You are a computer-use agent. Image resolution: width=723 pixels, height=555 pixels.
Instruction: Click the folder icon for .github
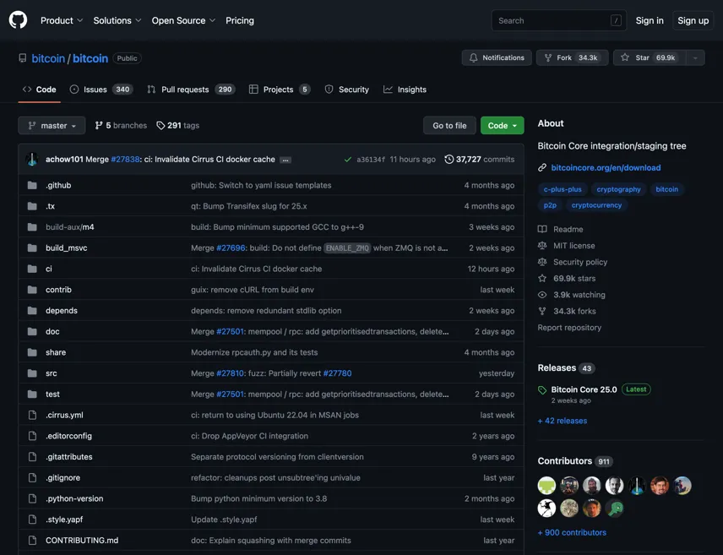tap(32, 186)
